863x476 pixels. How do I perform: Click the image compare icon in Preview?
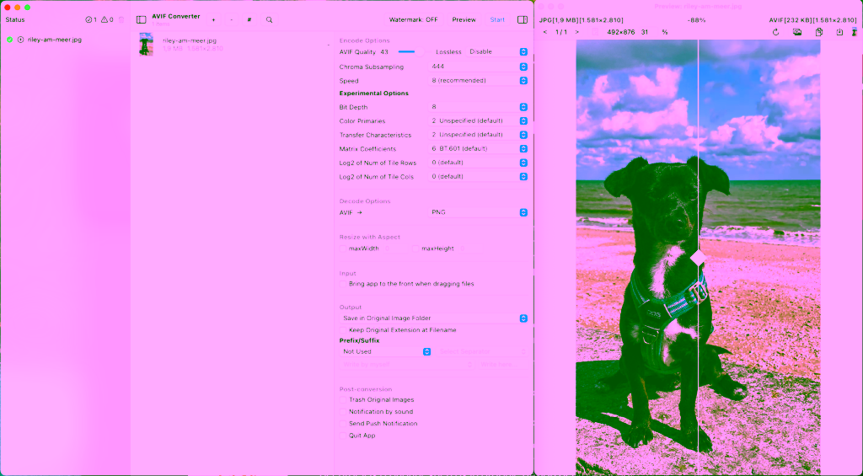pyautogui.click(x=797, y=32)
